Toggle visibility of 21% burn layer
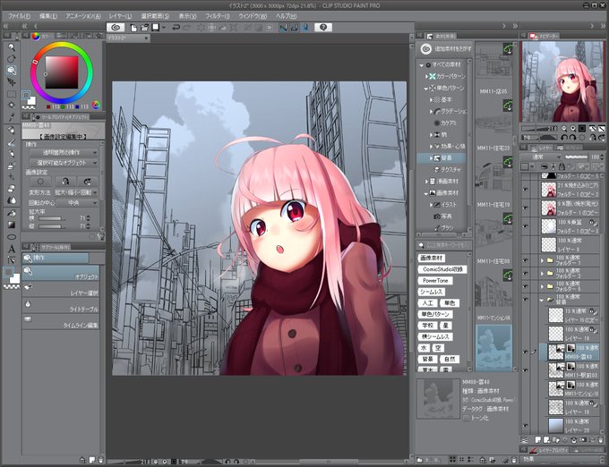This screenshot has height=467, width=609. pos(526,190)
